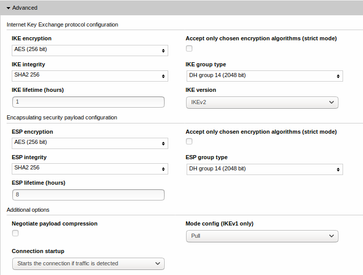Click the IKE version label
Viewport: 363px width, 275px height.
tap(201, 90)
